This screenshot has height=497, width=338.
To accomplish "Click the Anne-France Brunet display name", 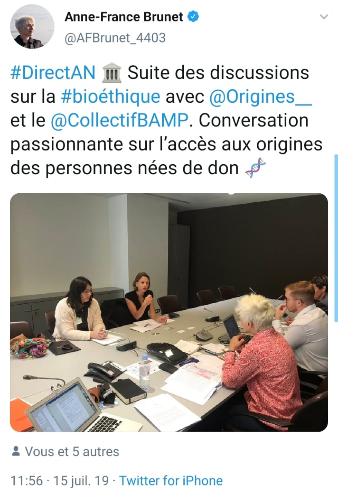I will click(124, 17).
